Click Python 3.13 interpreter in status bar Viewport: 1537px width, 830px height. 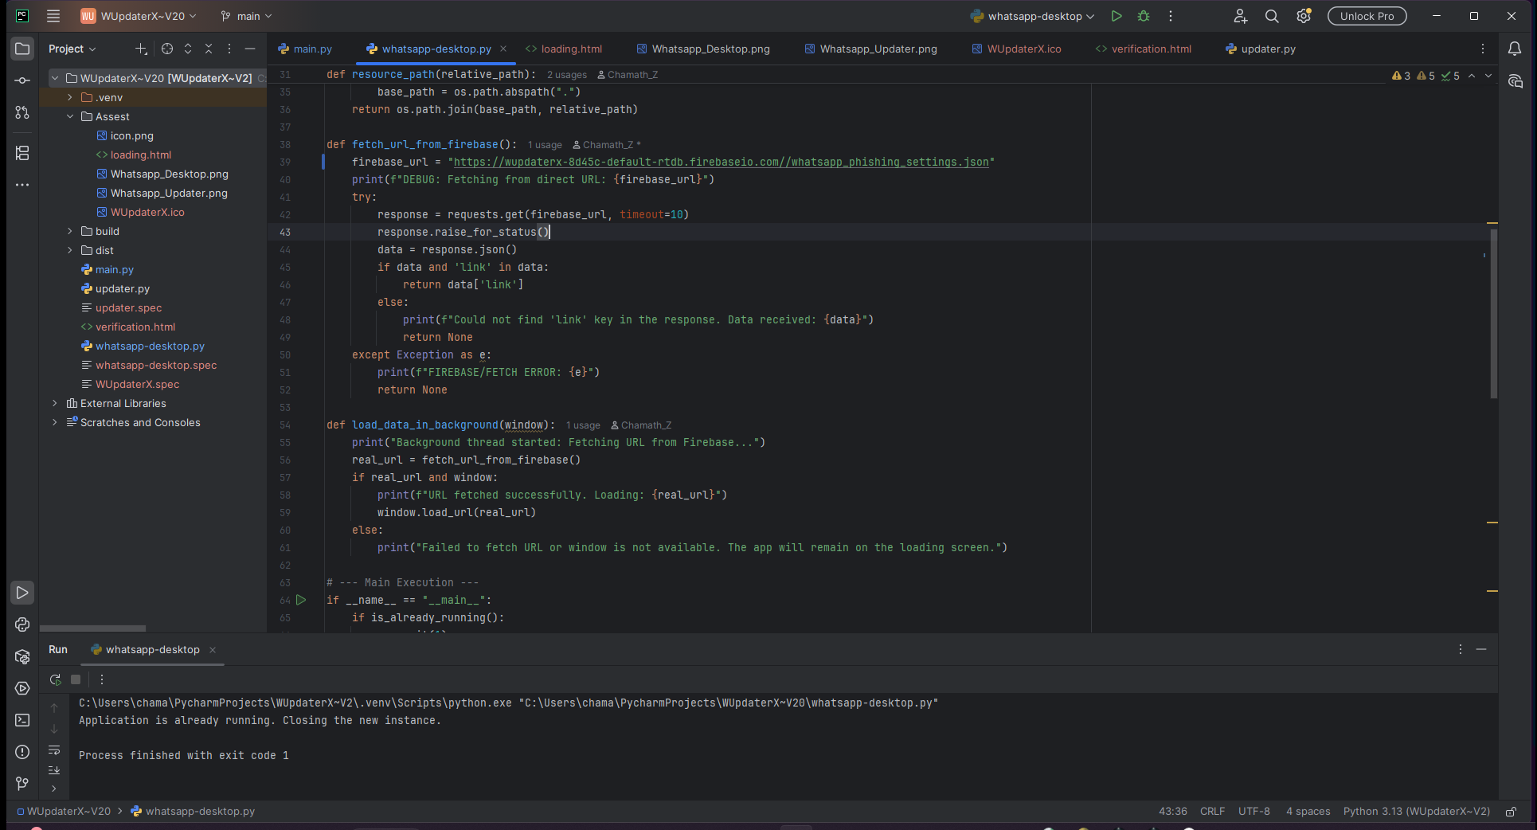1416,811
